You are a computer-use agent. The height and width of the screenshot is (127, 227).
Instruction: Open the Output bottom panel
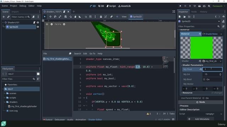(48, 120)
